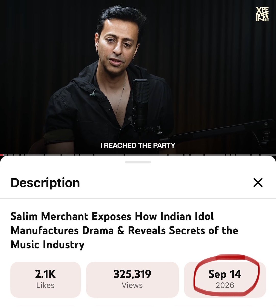Click the Views label
276x307 pixels.
(132, 285)
